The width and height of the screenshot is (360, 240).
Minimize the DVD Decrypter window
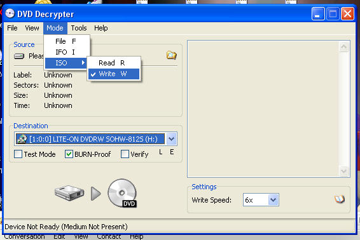(x=318, y=14)
